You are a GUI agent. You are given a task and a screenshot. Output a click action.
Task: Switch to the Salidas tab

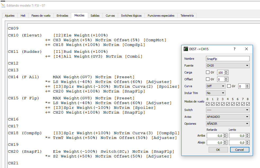95,16
